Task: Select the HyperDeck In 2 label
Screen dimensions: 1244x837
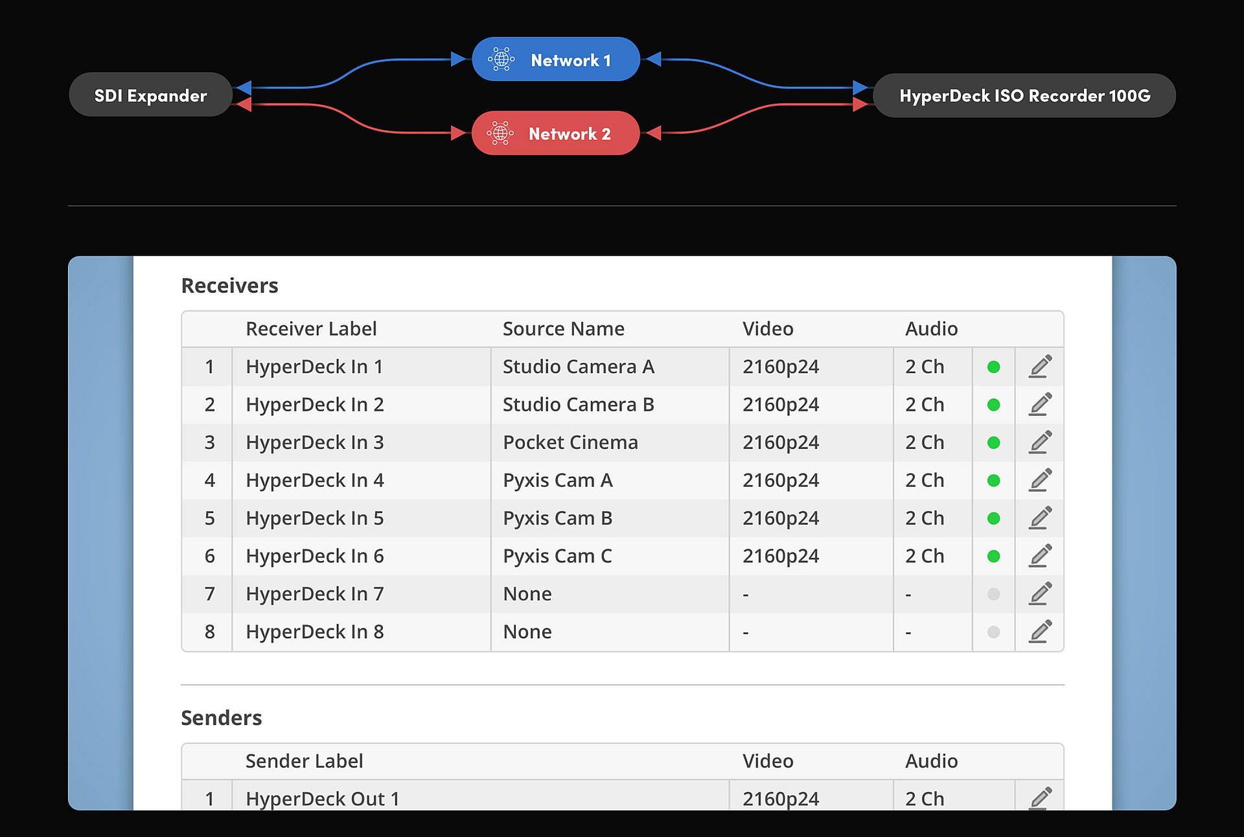Action: [x=315, y=405]
